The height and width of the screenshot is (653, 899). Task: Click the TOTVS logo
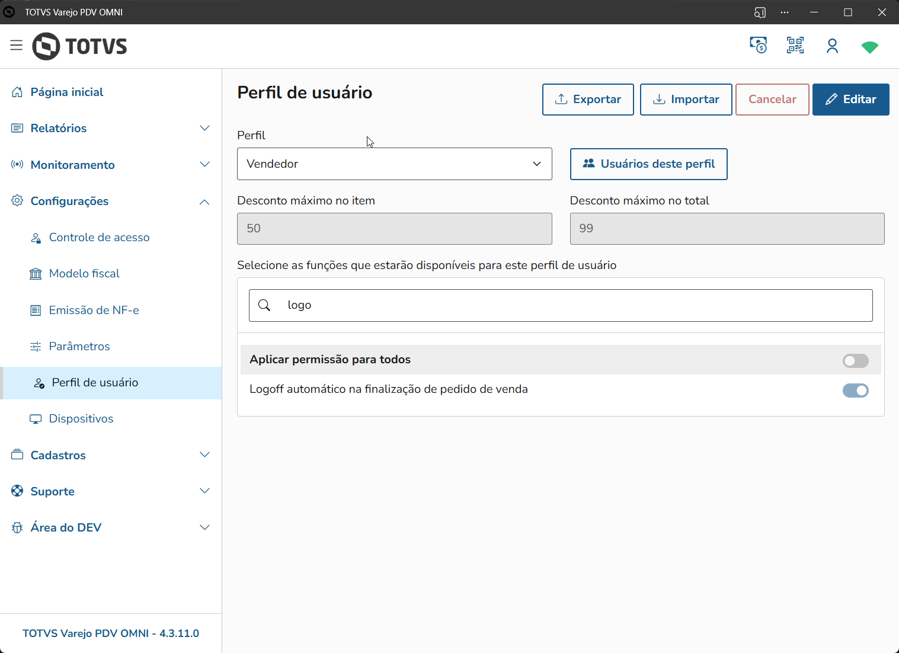(80, 46)
